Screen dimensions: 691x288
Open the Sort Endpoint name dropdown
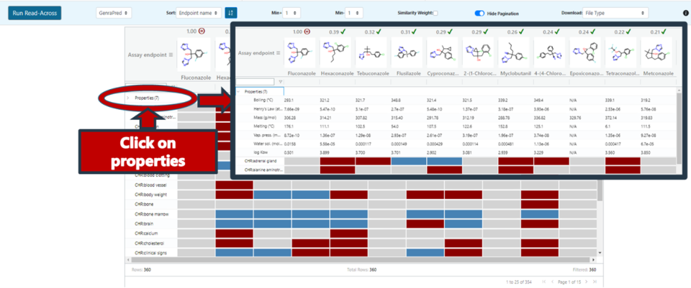[x=199, y=13]
